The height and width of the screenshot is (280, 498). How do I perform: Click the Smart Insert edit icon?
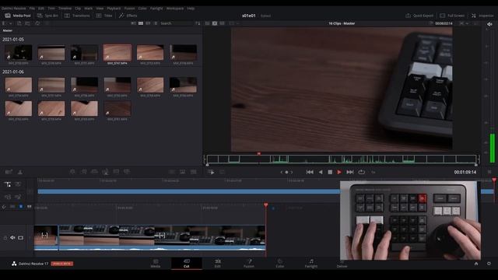(72, 172)
